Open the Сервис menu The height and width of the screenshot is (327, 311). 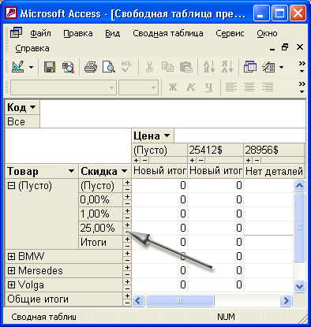click(230, 34)
